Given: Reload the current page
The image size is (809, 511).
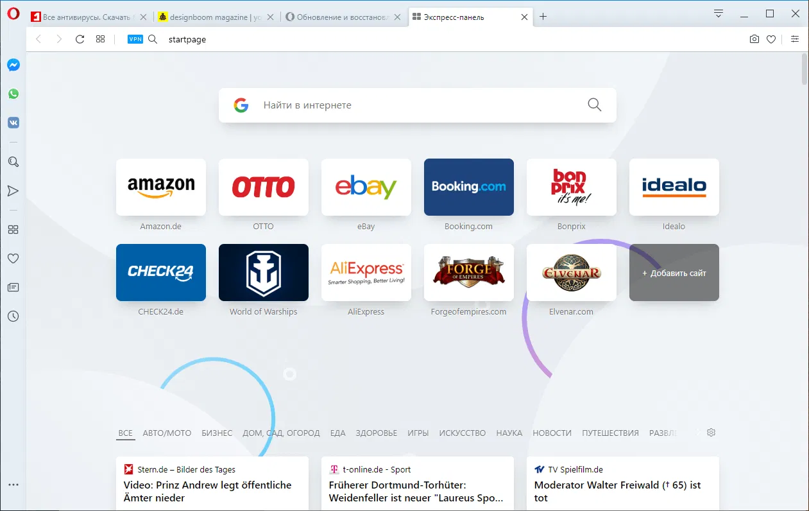Looking at the screenshot, I should [80, 39].
